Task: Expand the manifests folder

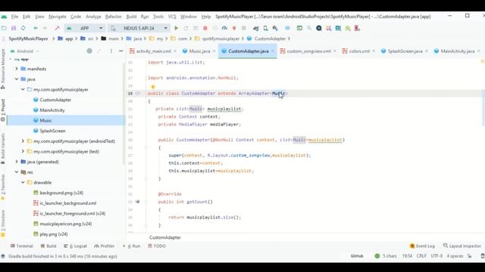Action: click(17, 69)
